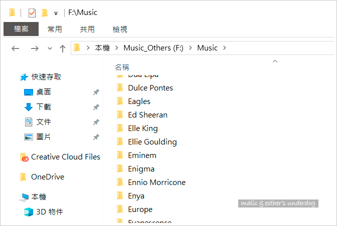Click the 快速存取 star icon

click(24, 77)
